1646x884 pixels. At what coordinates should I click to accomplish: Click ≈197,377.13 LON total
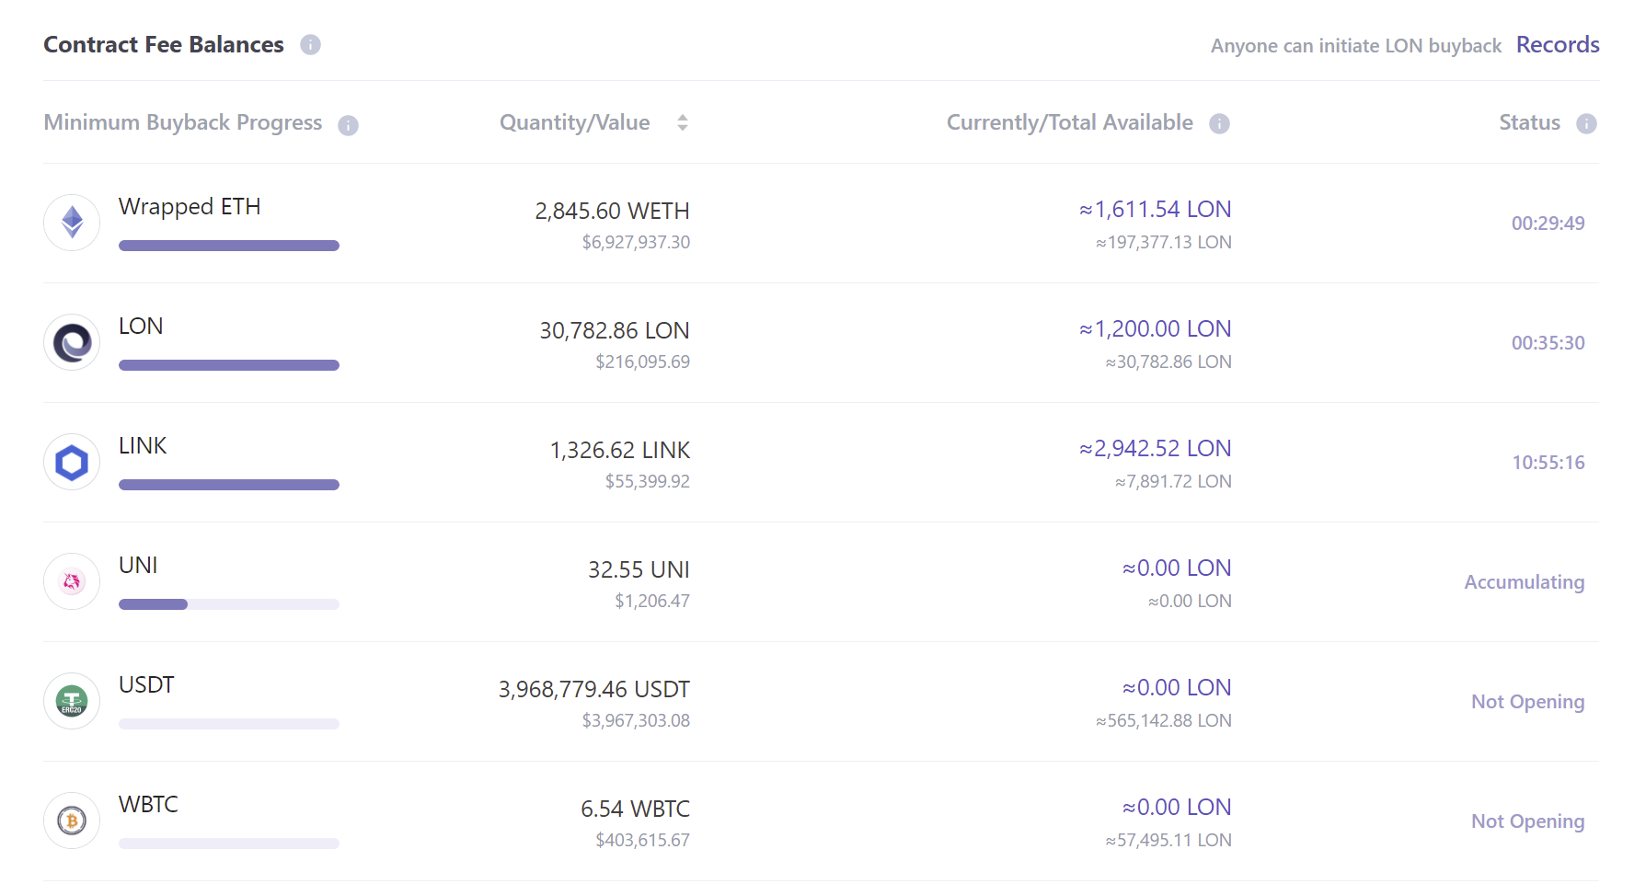[x=1163, y=242]
